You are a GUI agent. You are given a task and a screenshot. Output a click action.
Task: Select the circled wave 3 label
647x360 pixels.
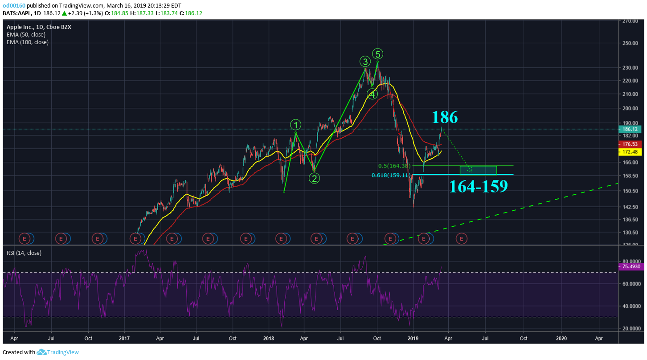[x=365, y=62]
